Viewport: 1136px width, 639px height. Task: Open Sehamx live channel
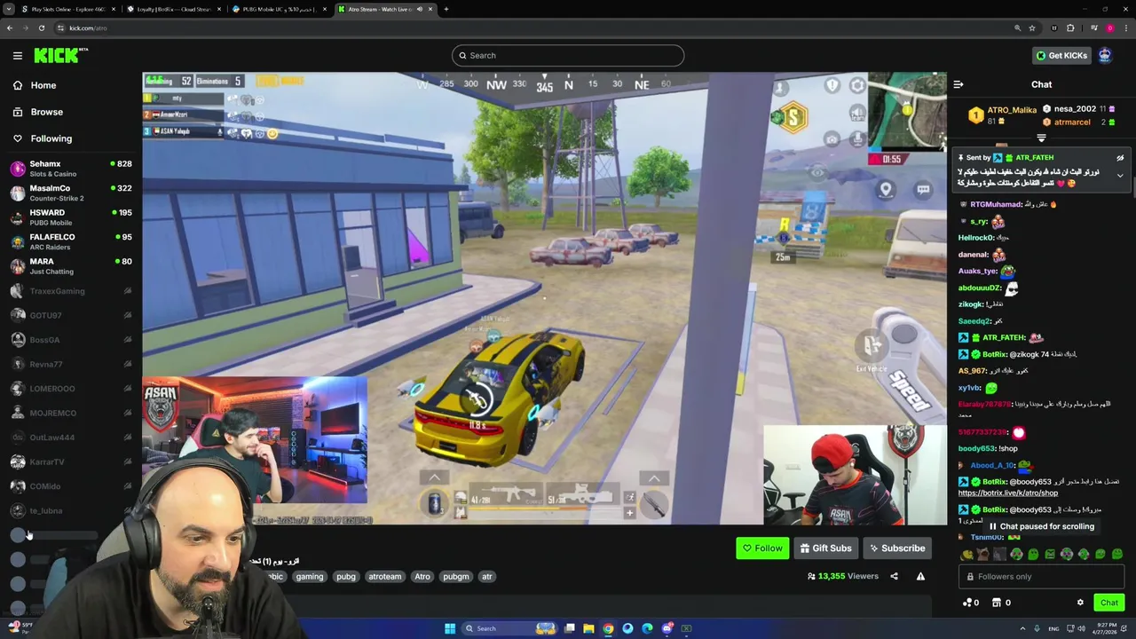pyautogui.click(x=71, y=169)
